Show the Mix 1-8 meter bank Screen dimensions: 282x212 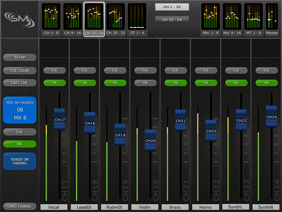(210, 18)
